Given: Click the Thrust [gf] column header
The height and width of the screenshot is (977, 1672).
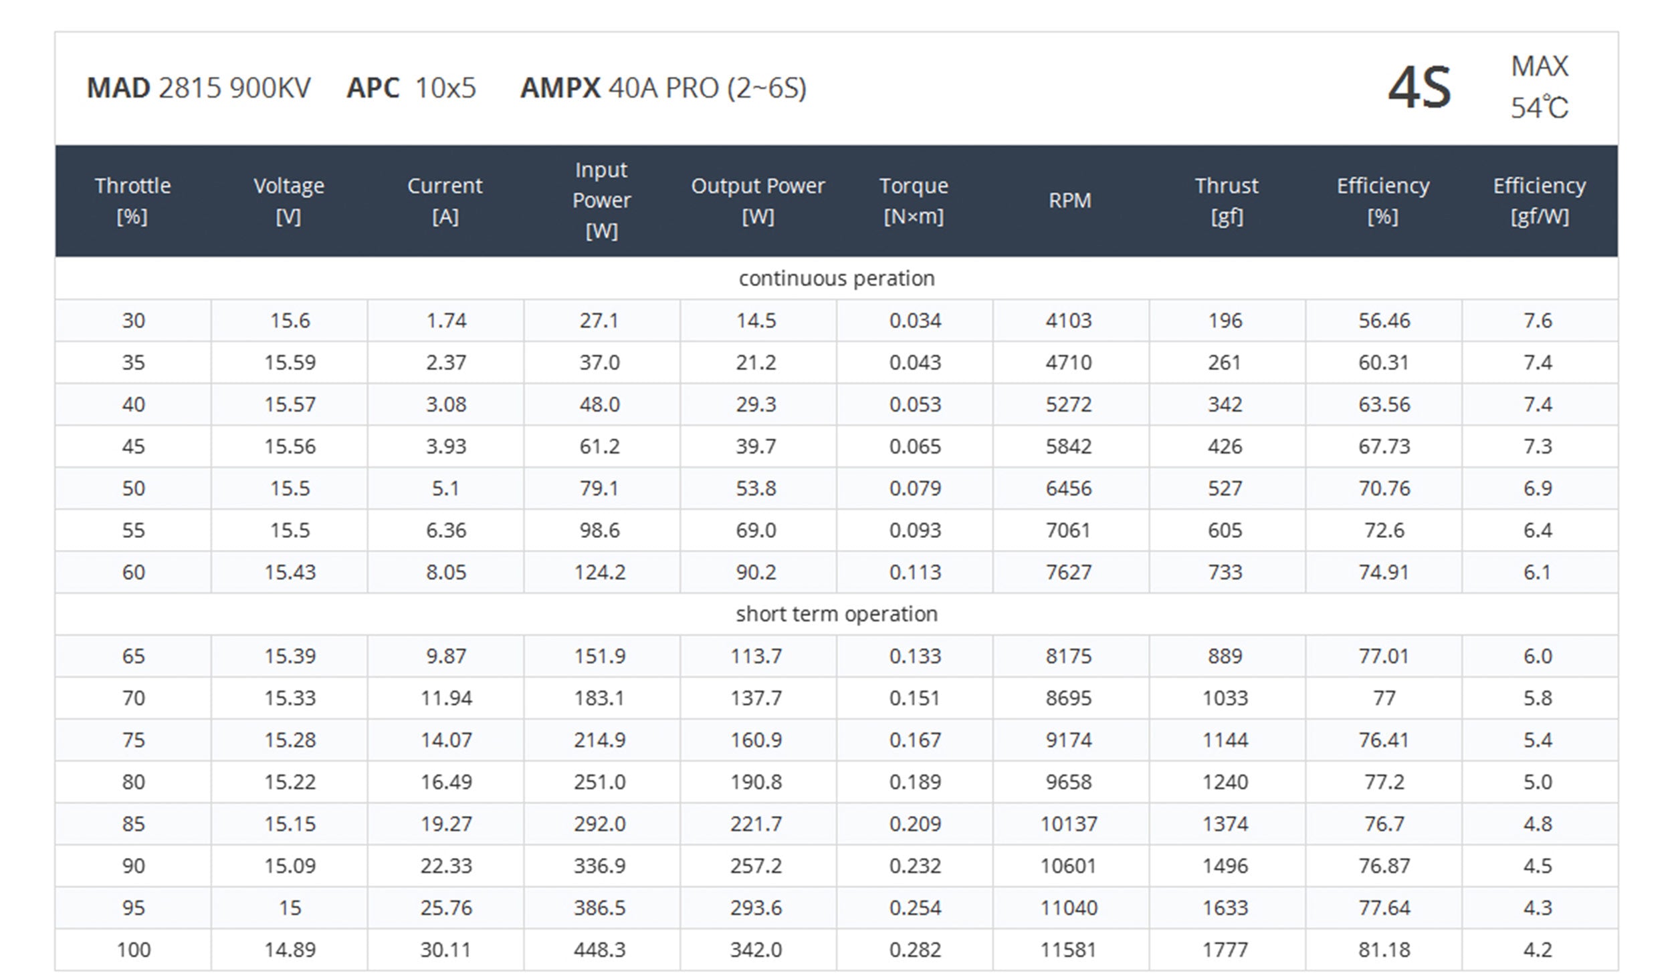Looking at the screenshot, I should tap(1227, 200).
